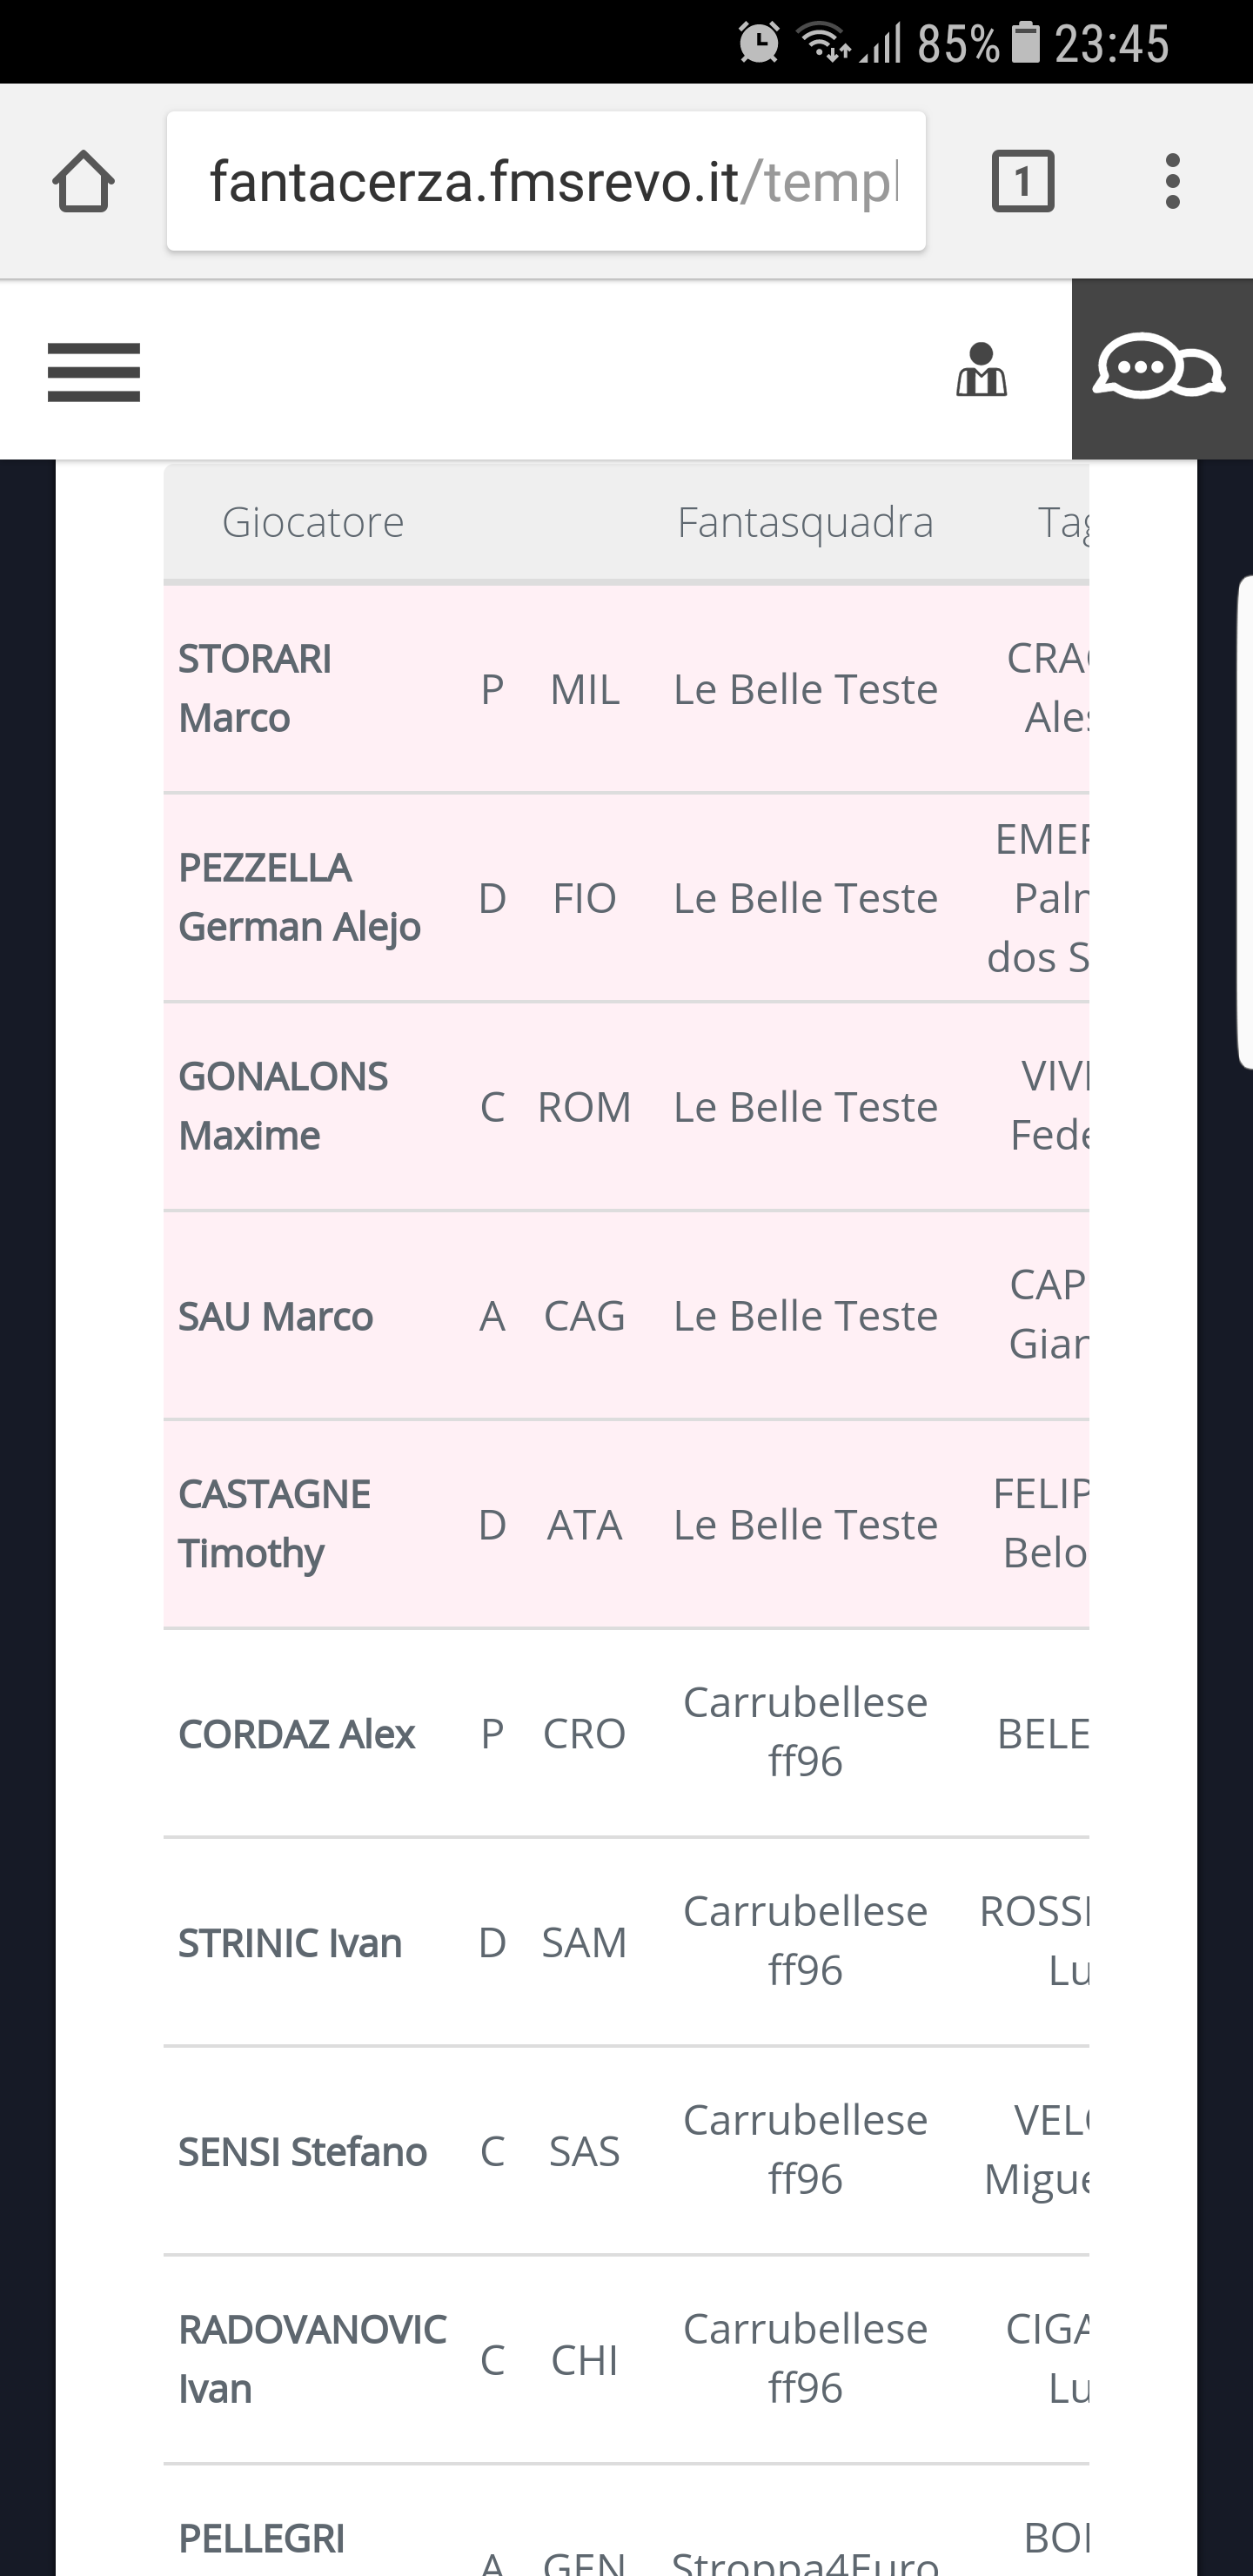Tap the alarm clock status icon
The image size is (1253, 2576).
point(759,43)
